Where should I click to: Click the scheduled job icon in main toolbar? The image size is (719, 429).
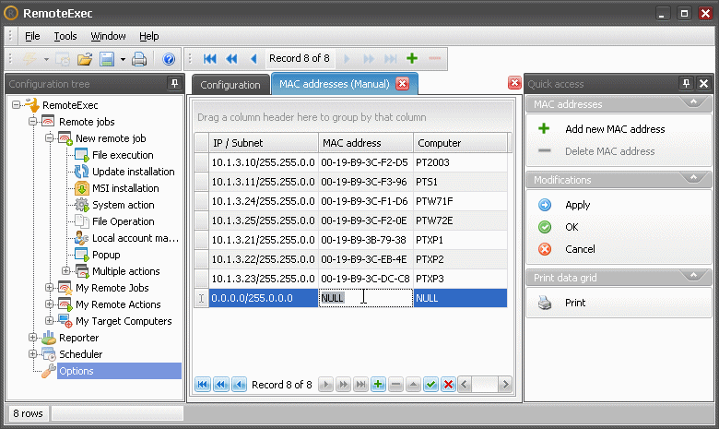[x=63, y=59]
